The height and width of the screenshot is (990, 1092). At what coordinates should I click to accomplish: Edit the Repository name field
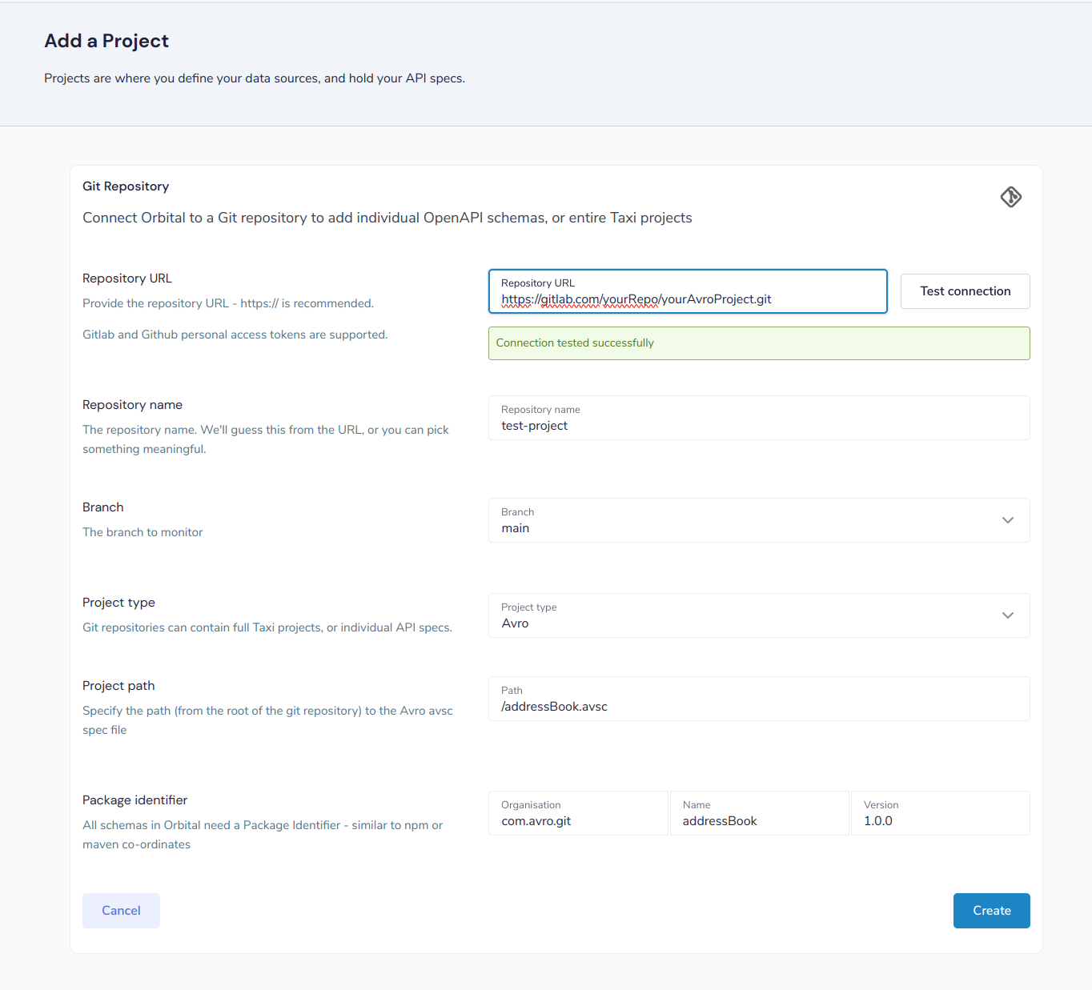(759, 418)
